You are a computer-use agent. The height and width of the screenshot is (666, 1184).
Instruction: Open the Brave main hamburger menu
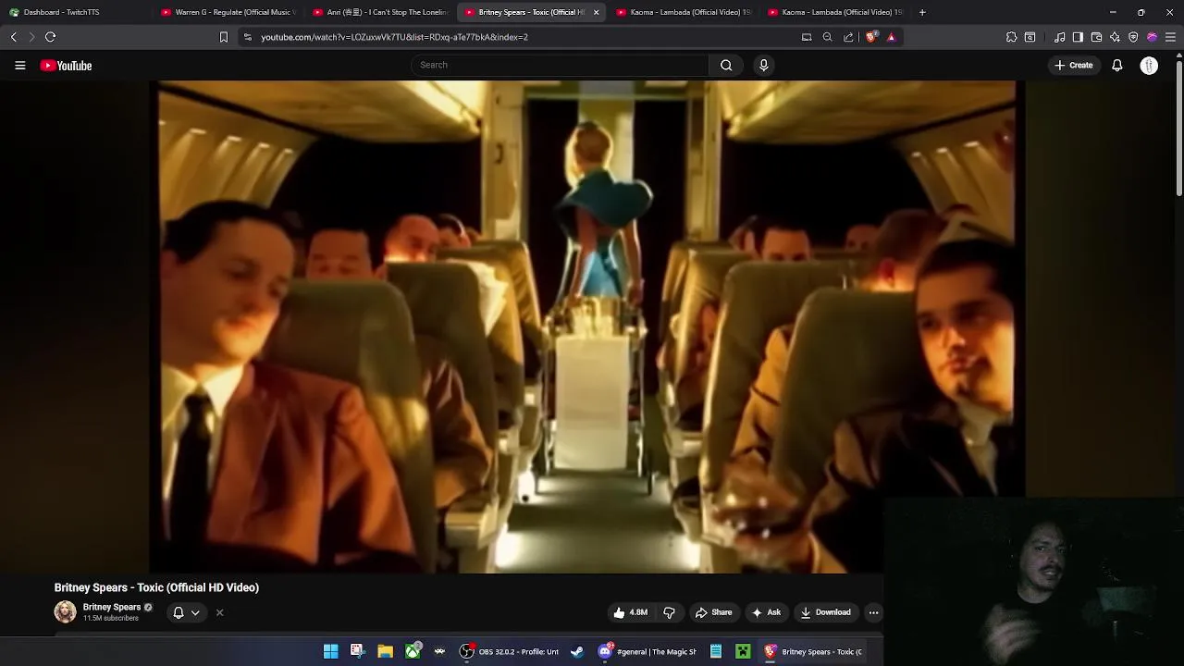pyautogui.click(x=1170, y=37)
